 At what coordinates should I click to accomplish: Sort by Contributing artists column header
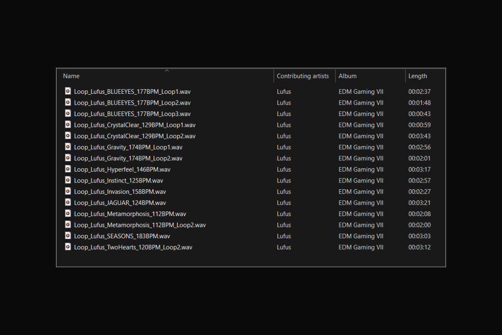(x=303, y=76)
